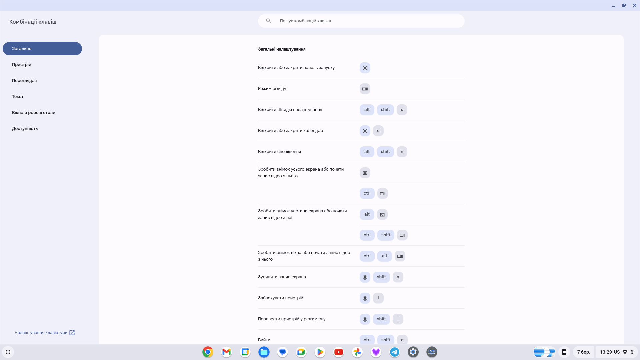Open the Пристрій category
The width and height of the screenshot is (640, 360).
(x=22, y=65)
